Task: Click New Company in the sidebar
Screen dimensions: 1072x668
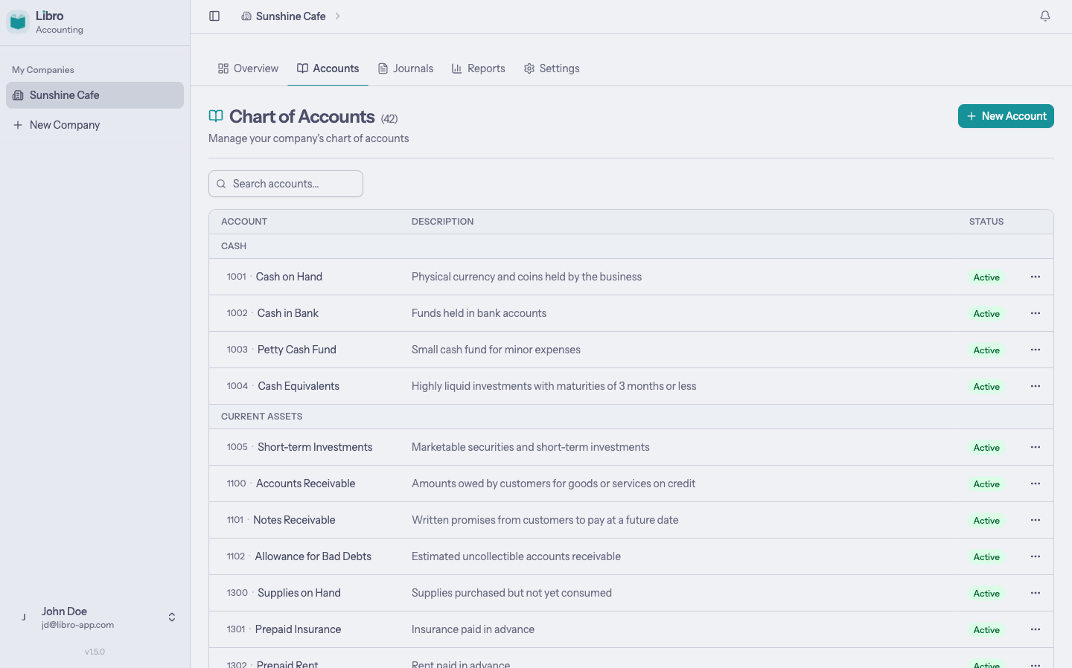Action: (64, 124)
